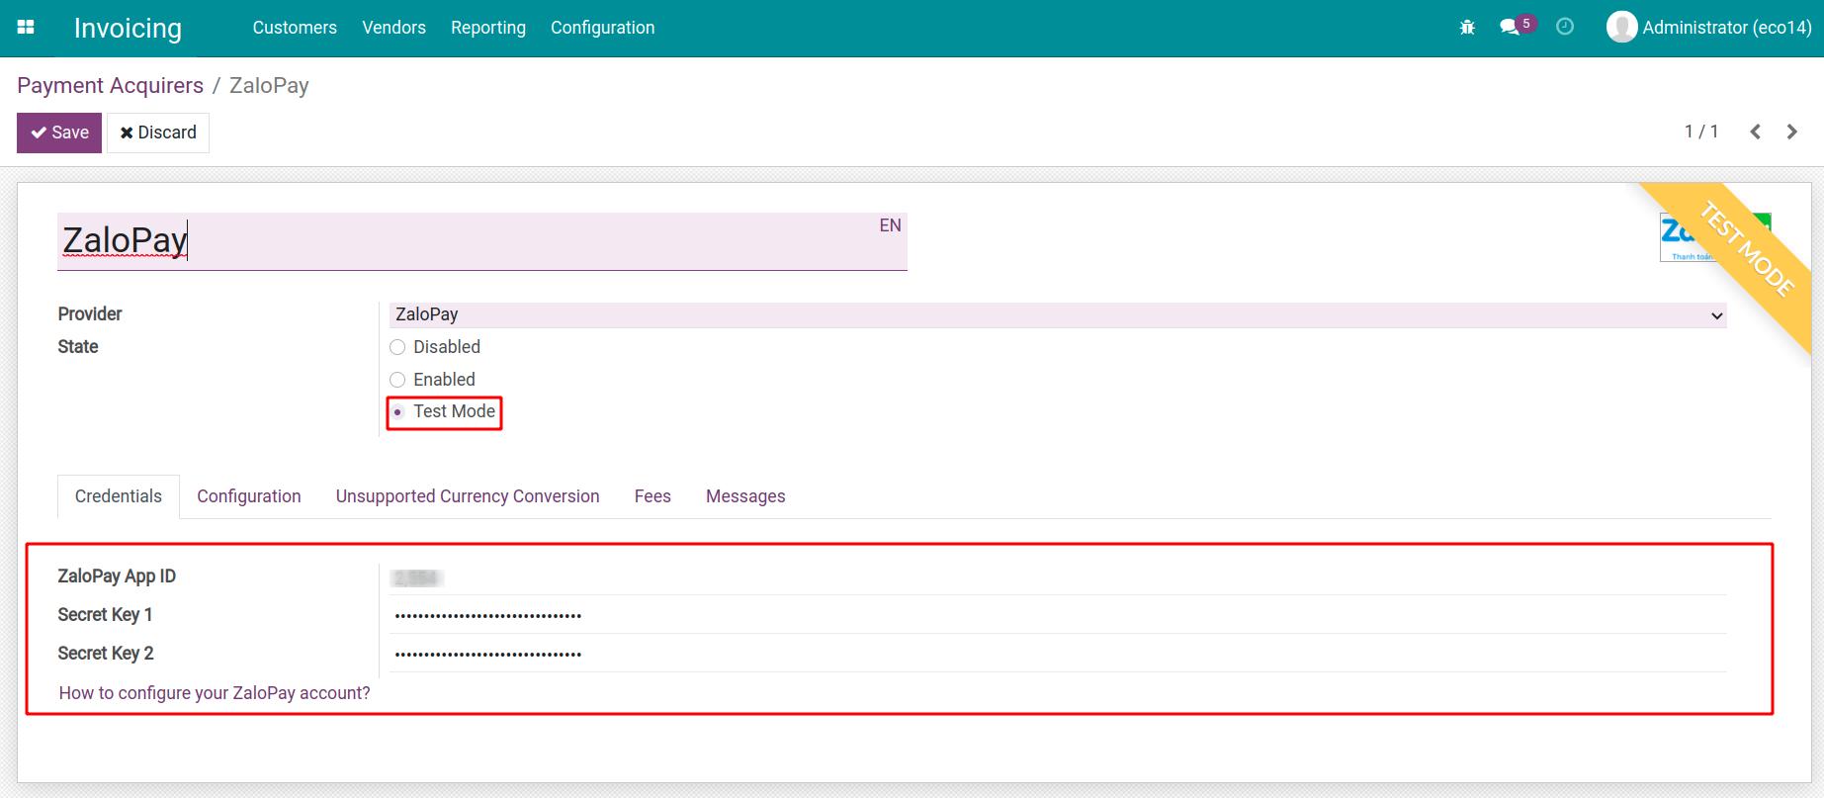Click the Secret Key 2 field

[1058, 654]
